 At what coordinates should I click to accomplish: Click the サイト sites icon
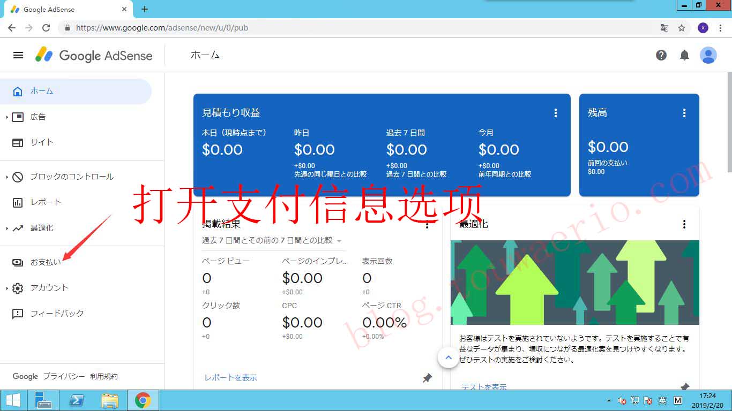(18, 142)
